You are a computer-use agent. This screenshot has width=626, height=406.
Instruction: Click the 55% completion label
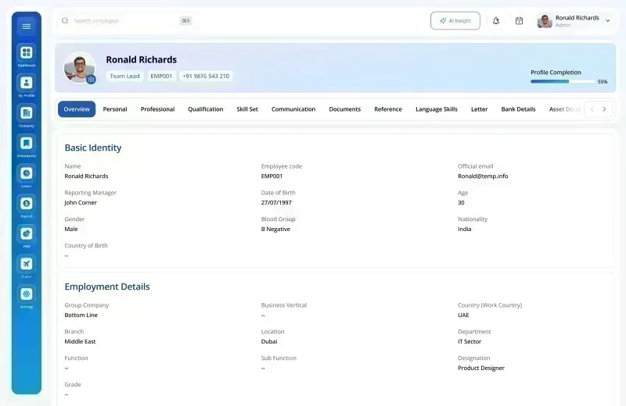click(603, 82)
